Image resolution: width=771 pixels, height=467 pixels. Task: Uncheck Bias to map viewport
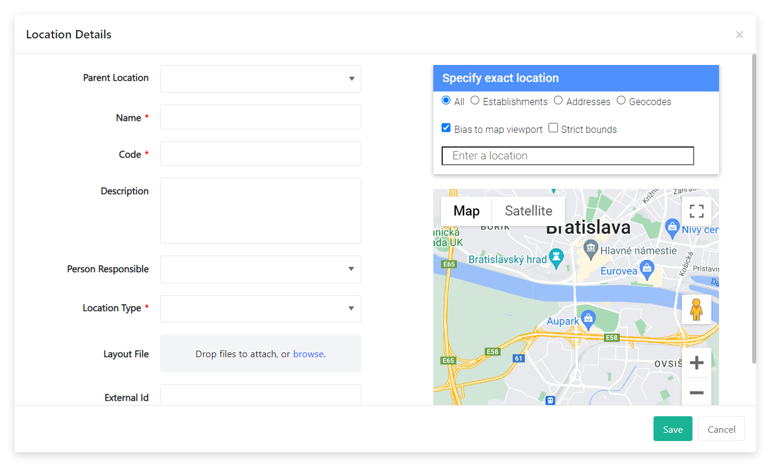446,128
